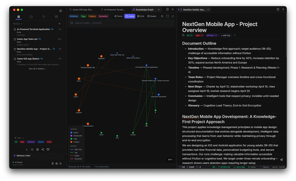The image size is (296, 181).
Task: Open the calendar icon in the sidebar
Action: click(x=56, y=17)
